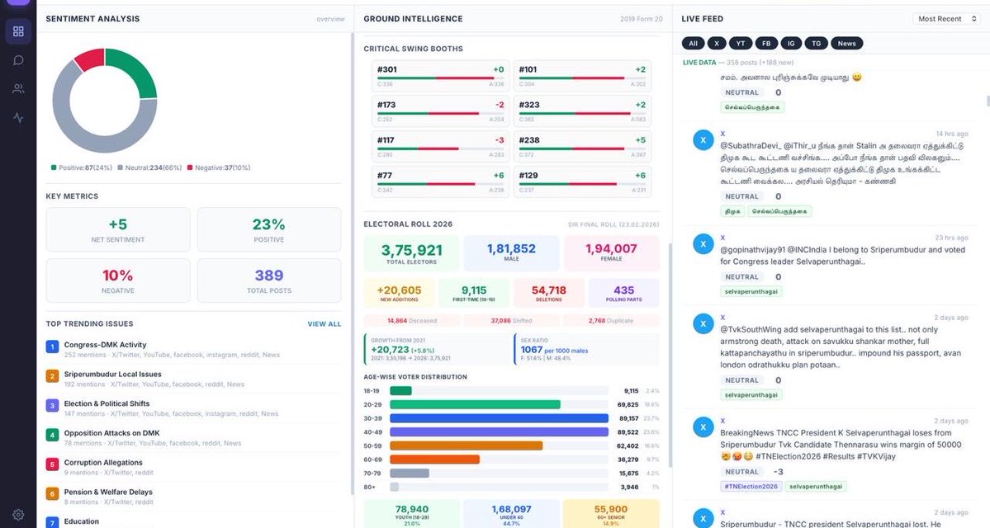Screen dimensions: 990x528
Task: Filter the live feed by X
Action: (x=717, y=44)
